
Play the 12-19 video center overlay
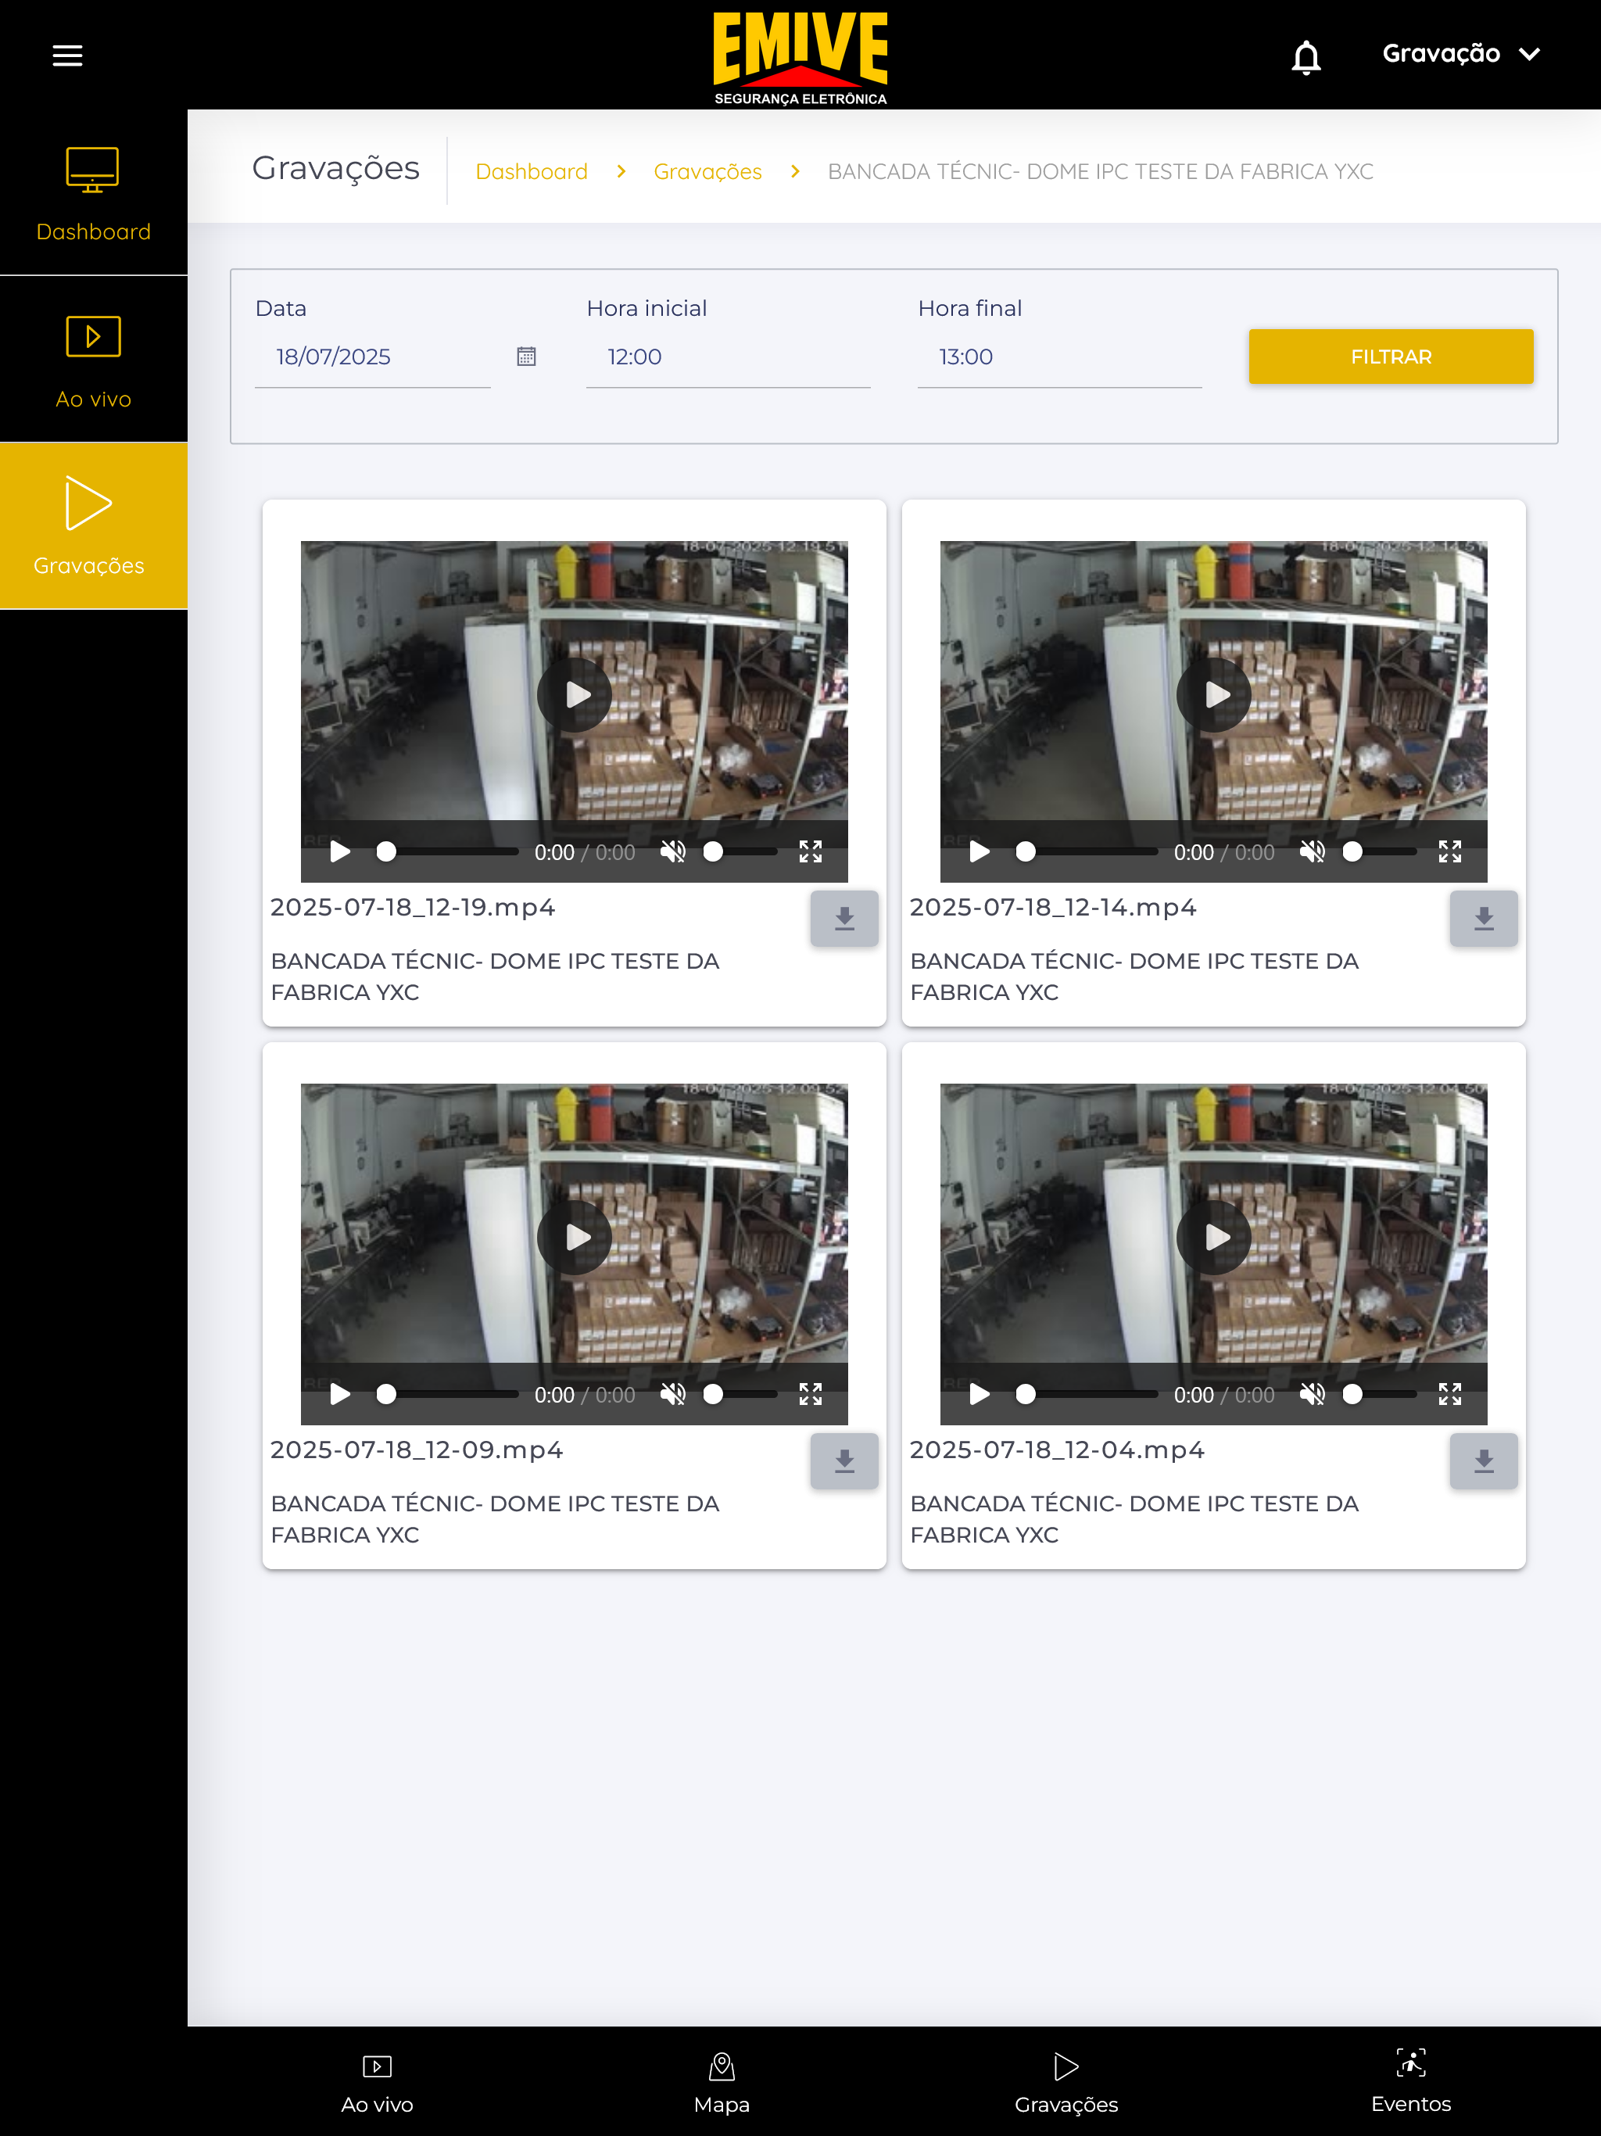pyautogui.click(x=575, y=694)
